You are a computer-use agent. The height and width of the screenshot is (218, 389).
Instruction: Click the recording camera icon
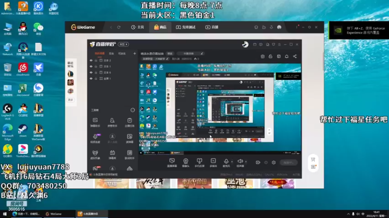tap(258, 162)
